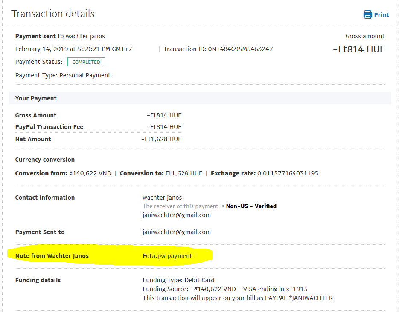Image resolution: width=399 pixels, height=312 pixels.
Task: Click the Net Amount label
Action: pyautogui.click(x=33, y=139)
